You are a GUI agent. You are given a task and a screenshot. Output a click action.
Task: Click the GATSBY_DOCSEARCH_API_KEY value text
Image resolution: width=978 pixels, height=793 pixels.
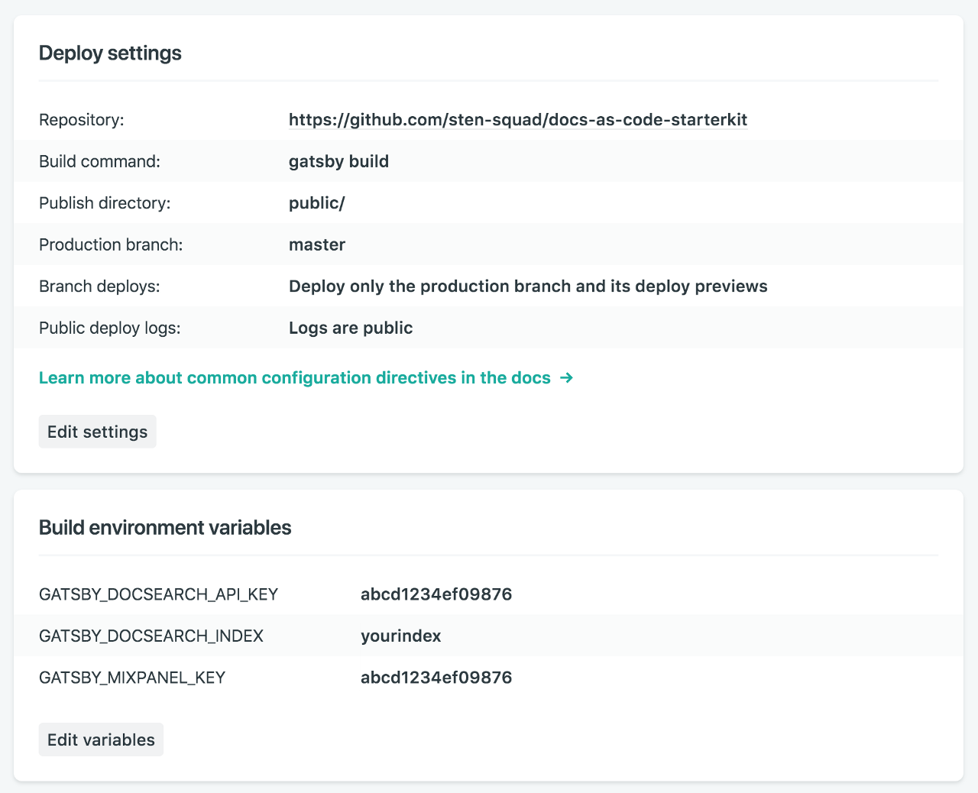[x=436, y=594]
